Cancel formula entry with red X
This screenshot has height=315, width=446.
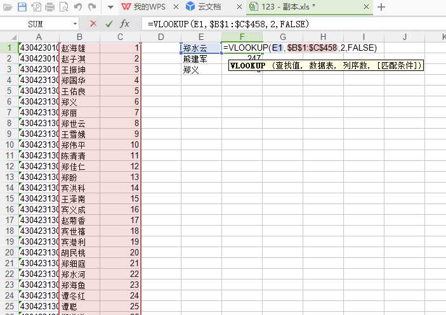[93, 24]
